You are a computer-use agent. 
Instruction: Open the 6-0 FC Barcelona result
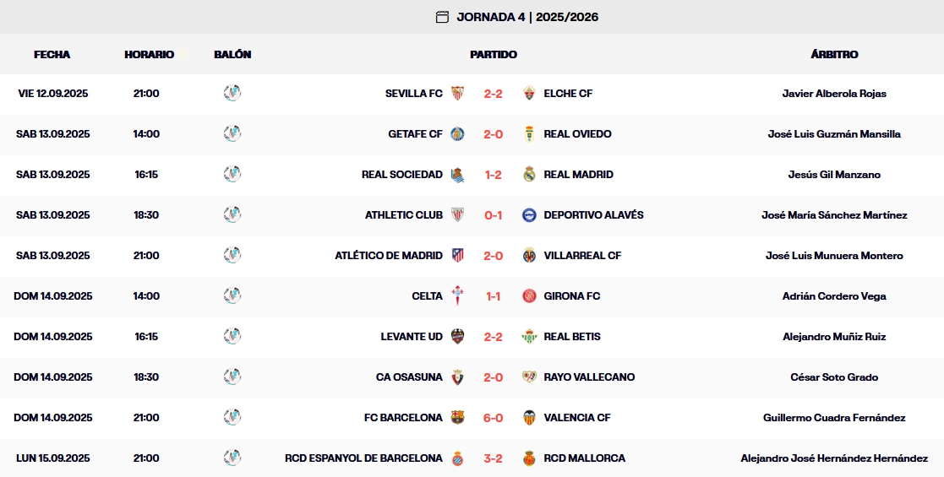point(494,418)
